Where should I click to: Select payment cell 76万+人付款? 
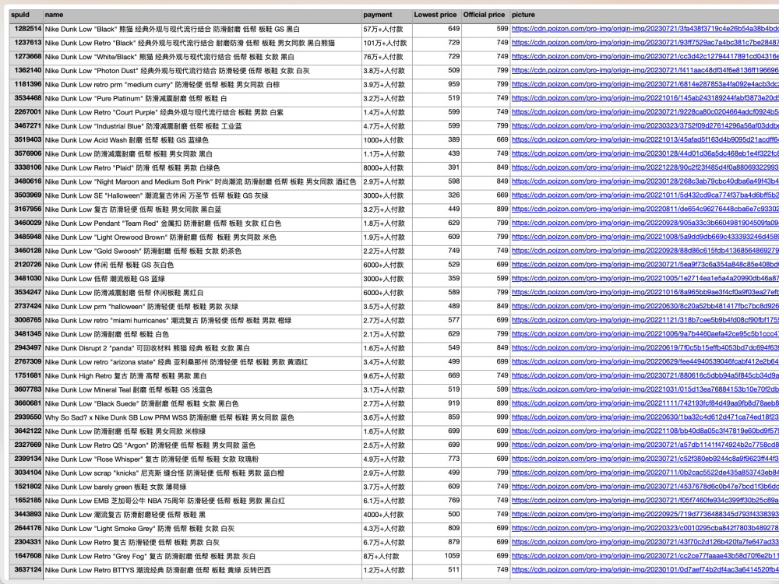pos(387,57)
